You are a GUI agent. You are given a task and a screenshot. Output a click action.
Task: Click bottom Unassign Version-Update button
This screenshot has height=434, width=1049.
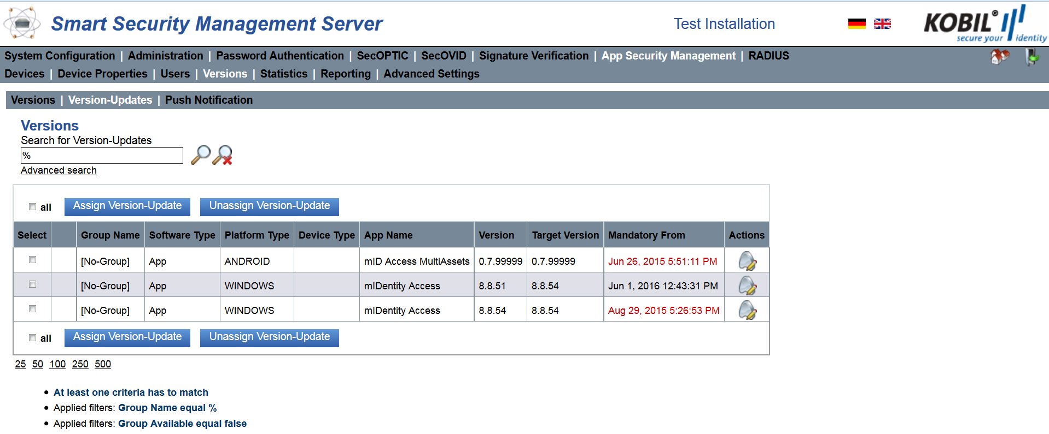click(270, 337)
